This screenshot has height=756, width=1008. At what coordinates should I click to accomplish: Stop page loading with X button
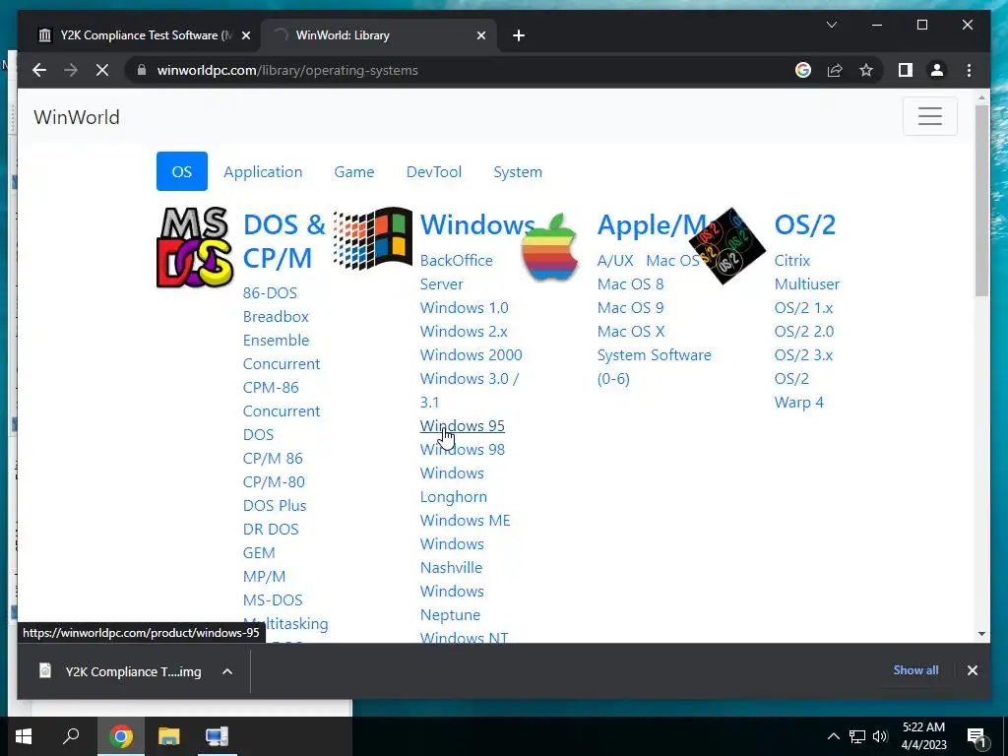point(102,70)
